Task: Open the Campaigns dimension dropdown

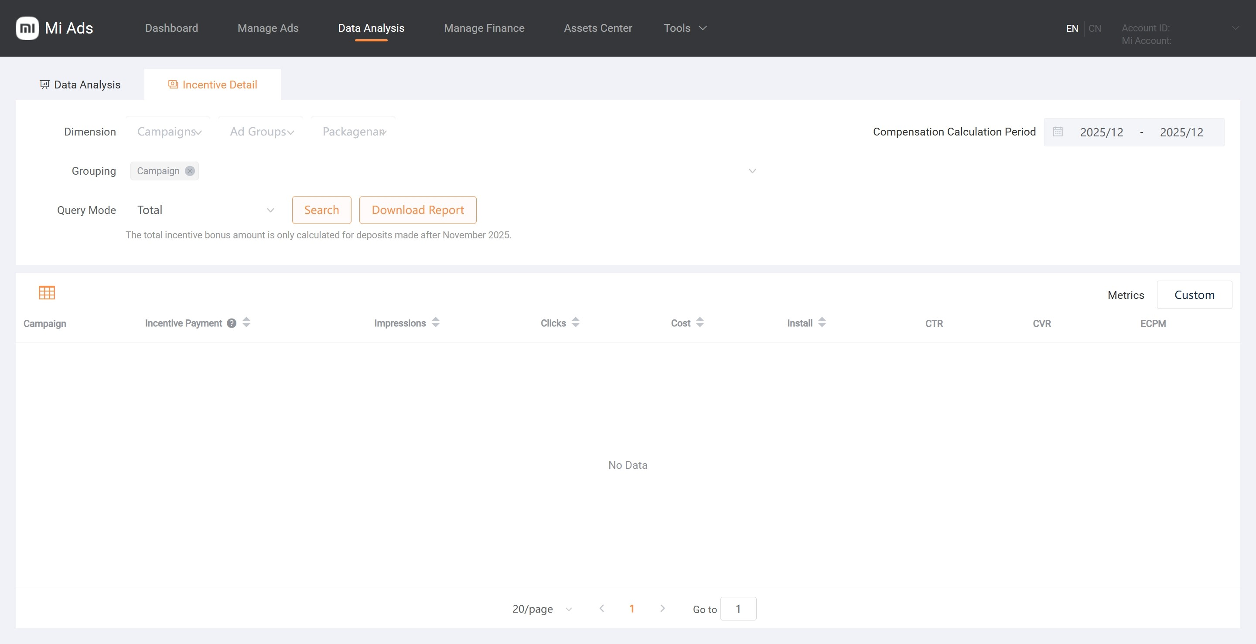Action: (169, 132)
